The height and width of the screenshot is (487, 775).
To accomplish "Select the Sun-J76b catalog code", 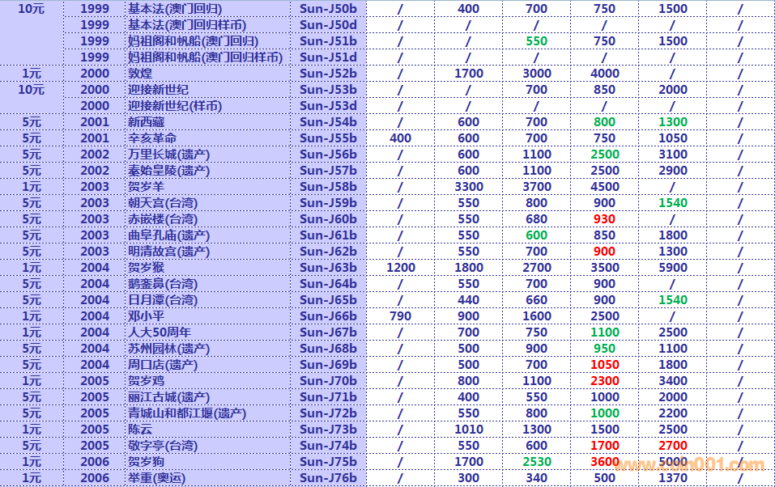I will (x=328, y=478).
